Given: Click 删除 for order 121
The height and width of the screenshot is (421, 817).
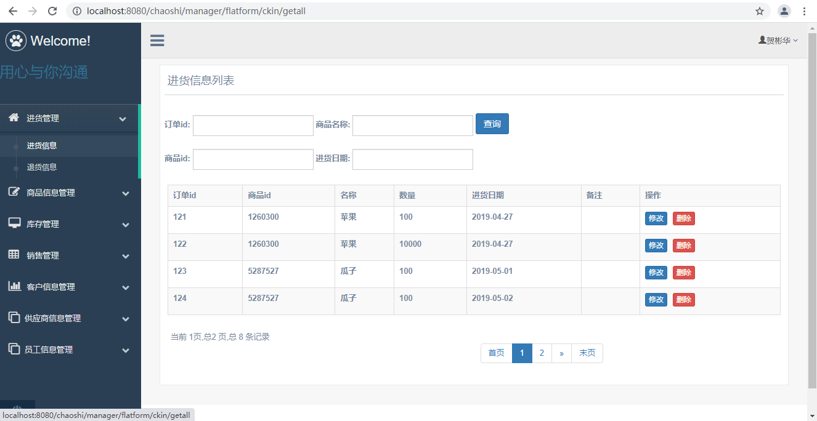Looking at the screenshot, I should [684, 219].
